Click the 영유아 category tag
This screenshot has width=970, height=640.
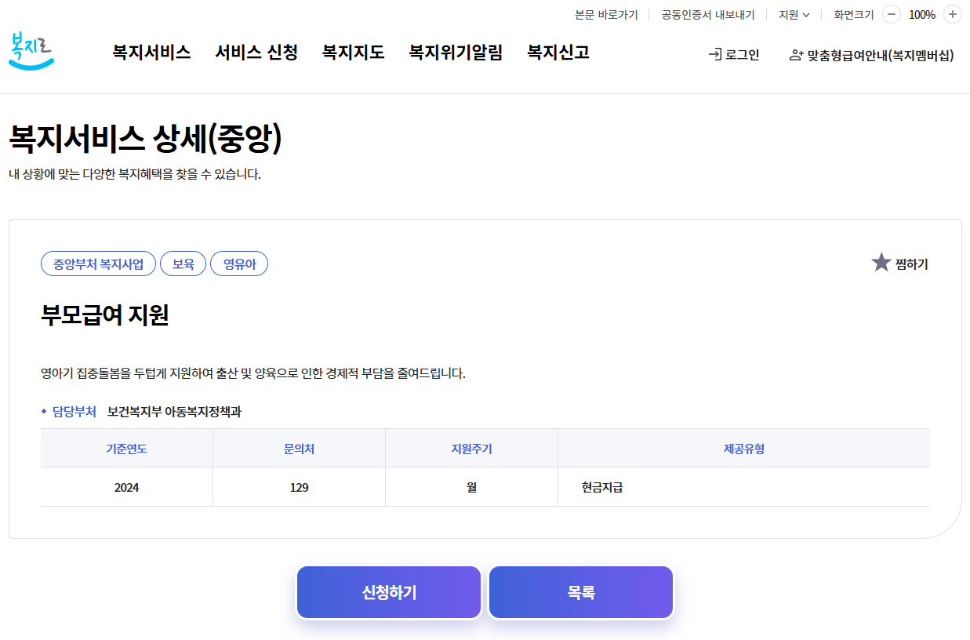pos(239,264)
